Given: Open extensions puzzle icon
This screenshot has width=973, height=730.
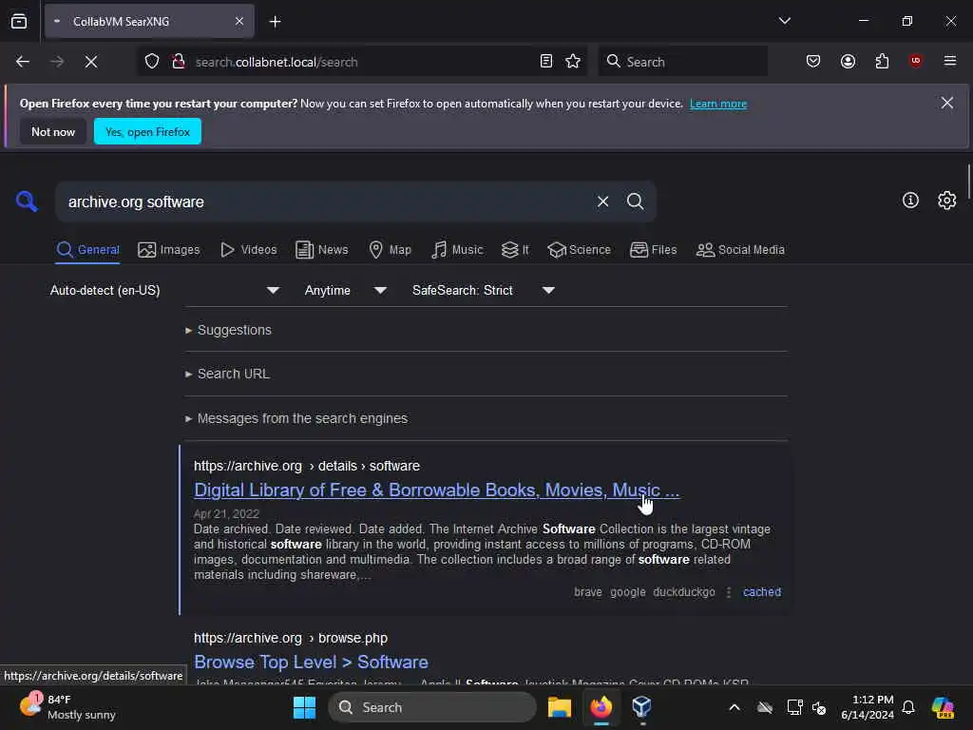Looking at the screenshot, I should click(x=882, y=61).
